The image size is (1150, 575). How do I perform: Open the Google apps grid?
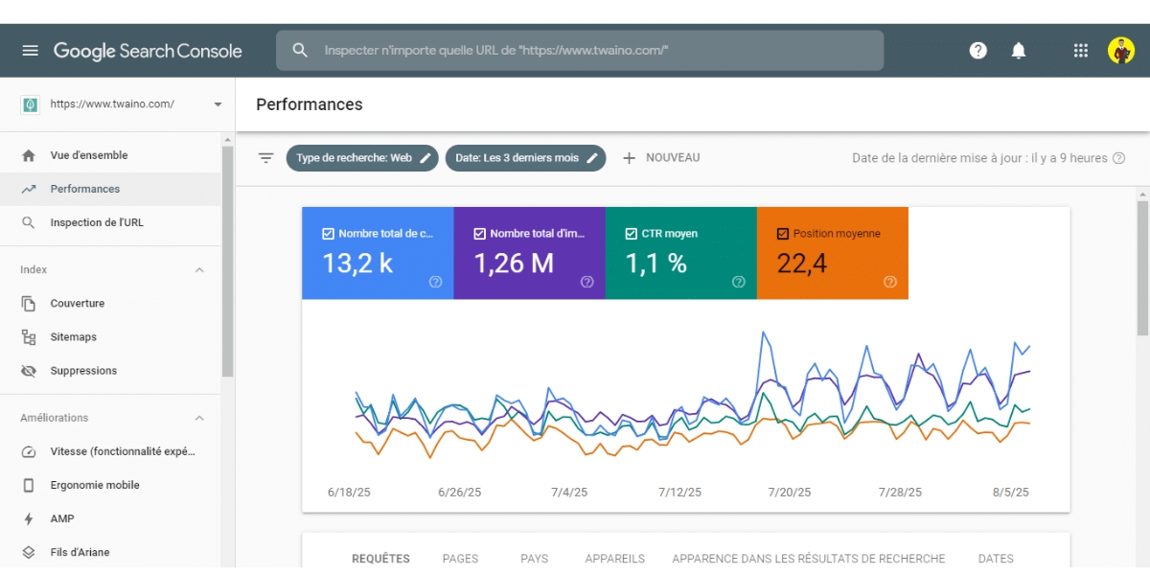pyautogui.click(x=1081, y=51)
